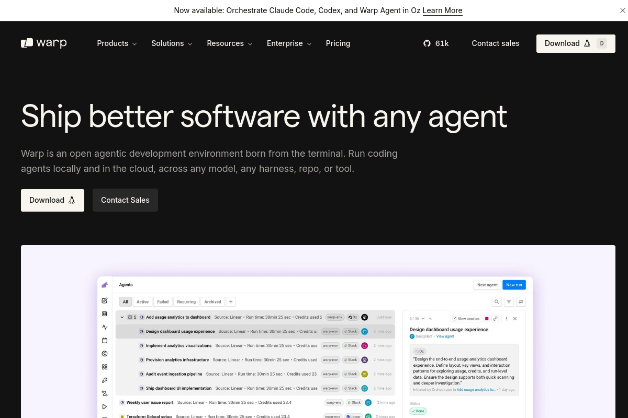Viewport: 628px width, 418px height.
Task: Click the blue New run button
Action: click(514, 285)
